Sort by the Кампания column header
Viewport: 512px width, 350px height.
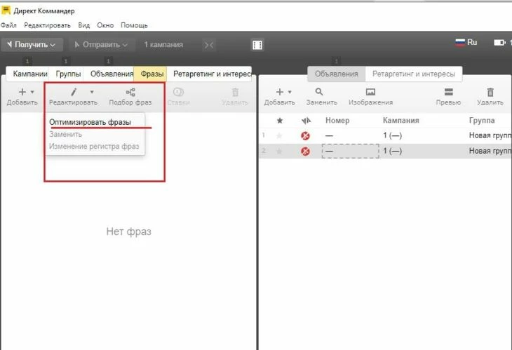(x=401, y=121)
